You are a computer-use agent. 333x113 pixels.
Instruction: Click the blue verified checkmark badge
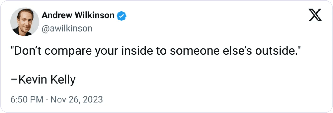tap(122, 16)
